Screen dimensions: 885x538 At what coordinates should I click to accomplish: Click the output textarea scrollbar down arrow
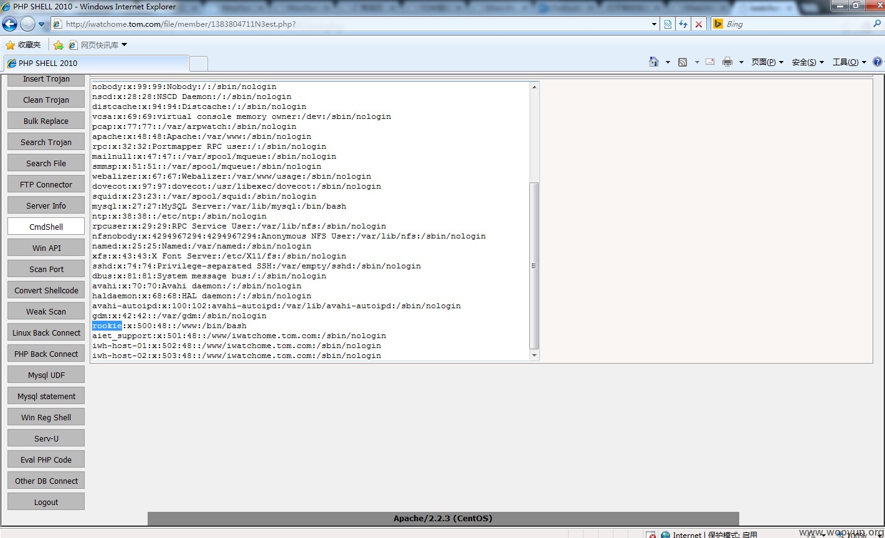534,355
